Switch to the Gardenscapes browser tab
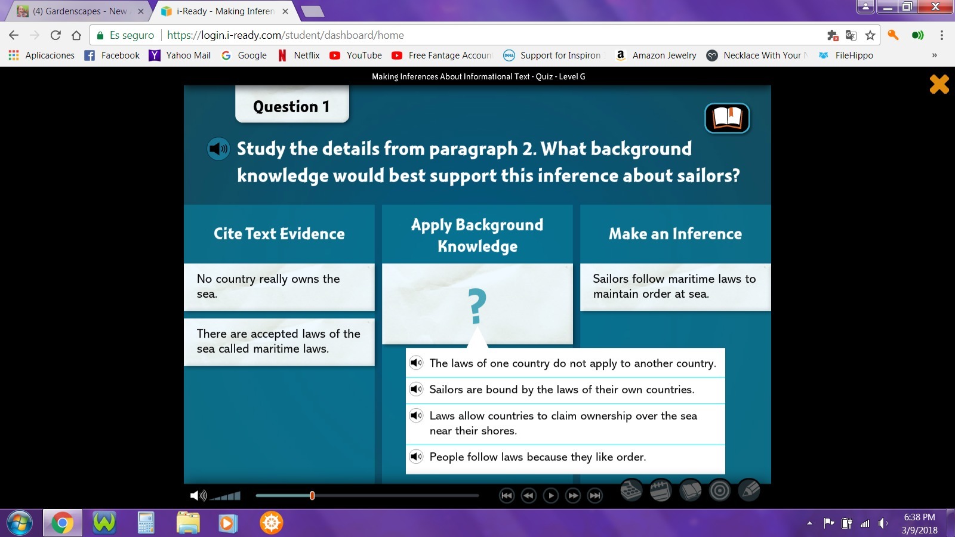Screen dimensions: 955x537 click(79, 11)
